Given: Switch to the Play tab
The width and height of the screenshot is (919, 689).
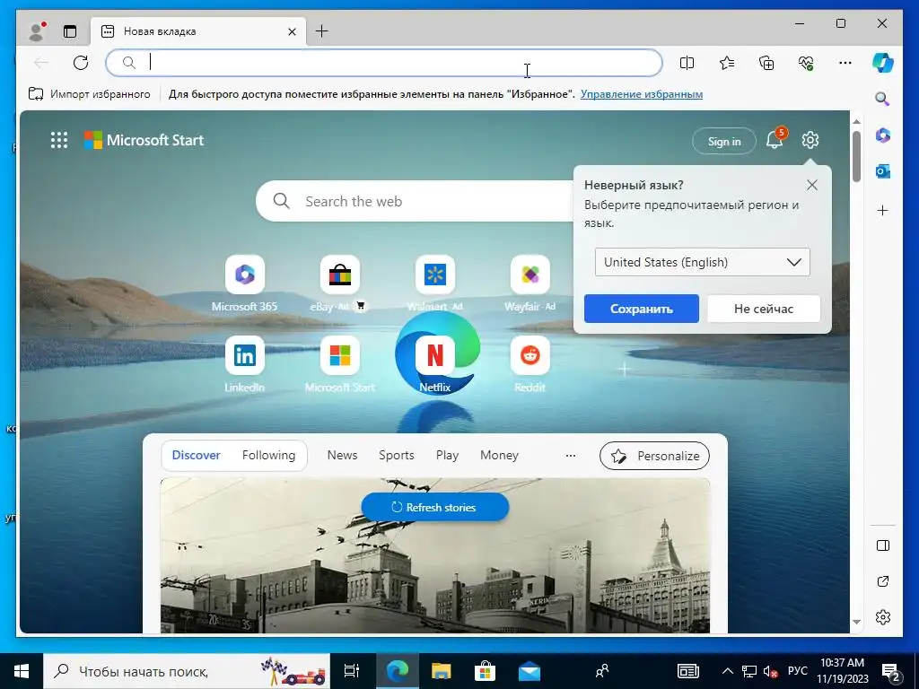Looking at the screenshot, I should click(447, 455).
